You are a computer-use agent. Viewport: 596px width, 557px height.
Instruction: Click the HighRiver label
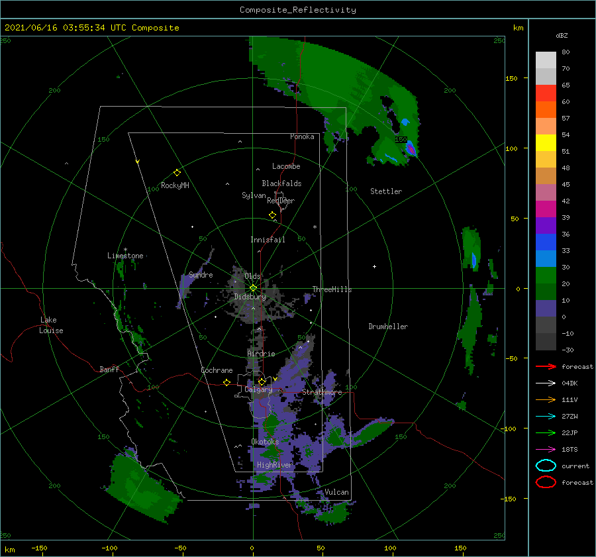(x=274, y=465)
